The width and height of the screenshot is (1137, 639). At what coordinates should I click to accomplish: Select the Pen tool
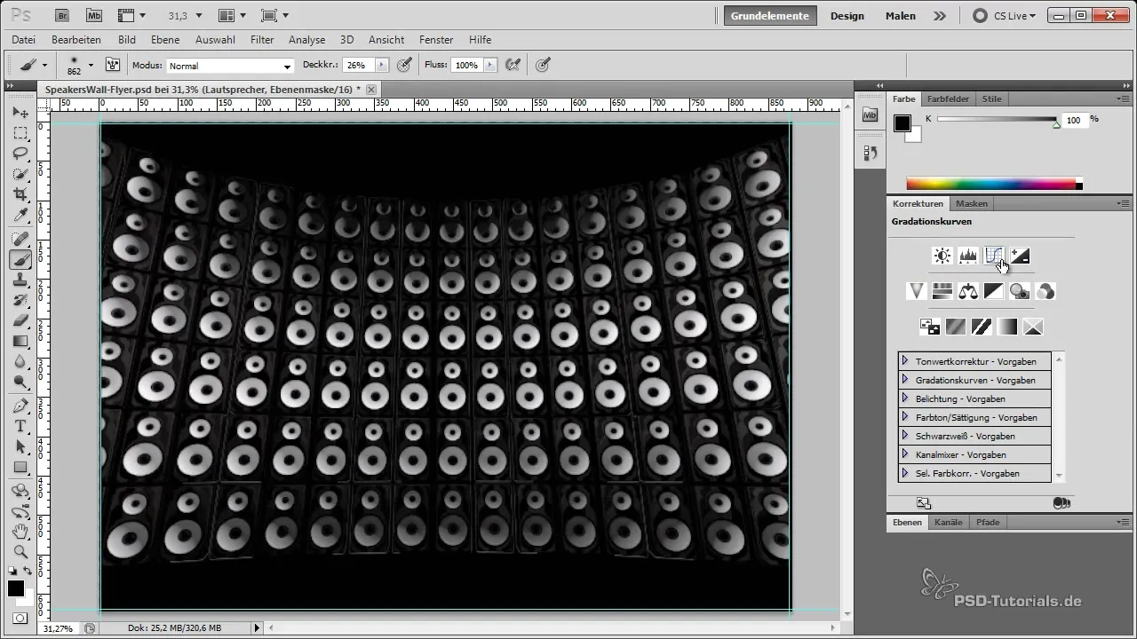(20, 406)
